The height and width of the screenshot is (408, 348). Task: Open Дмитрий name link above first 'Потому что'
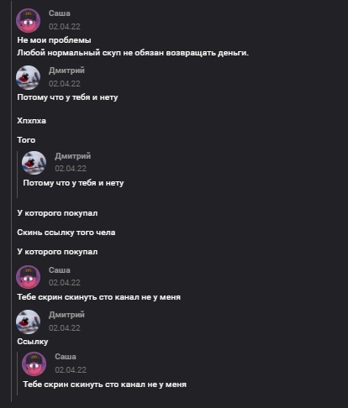66,71
